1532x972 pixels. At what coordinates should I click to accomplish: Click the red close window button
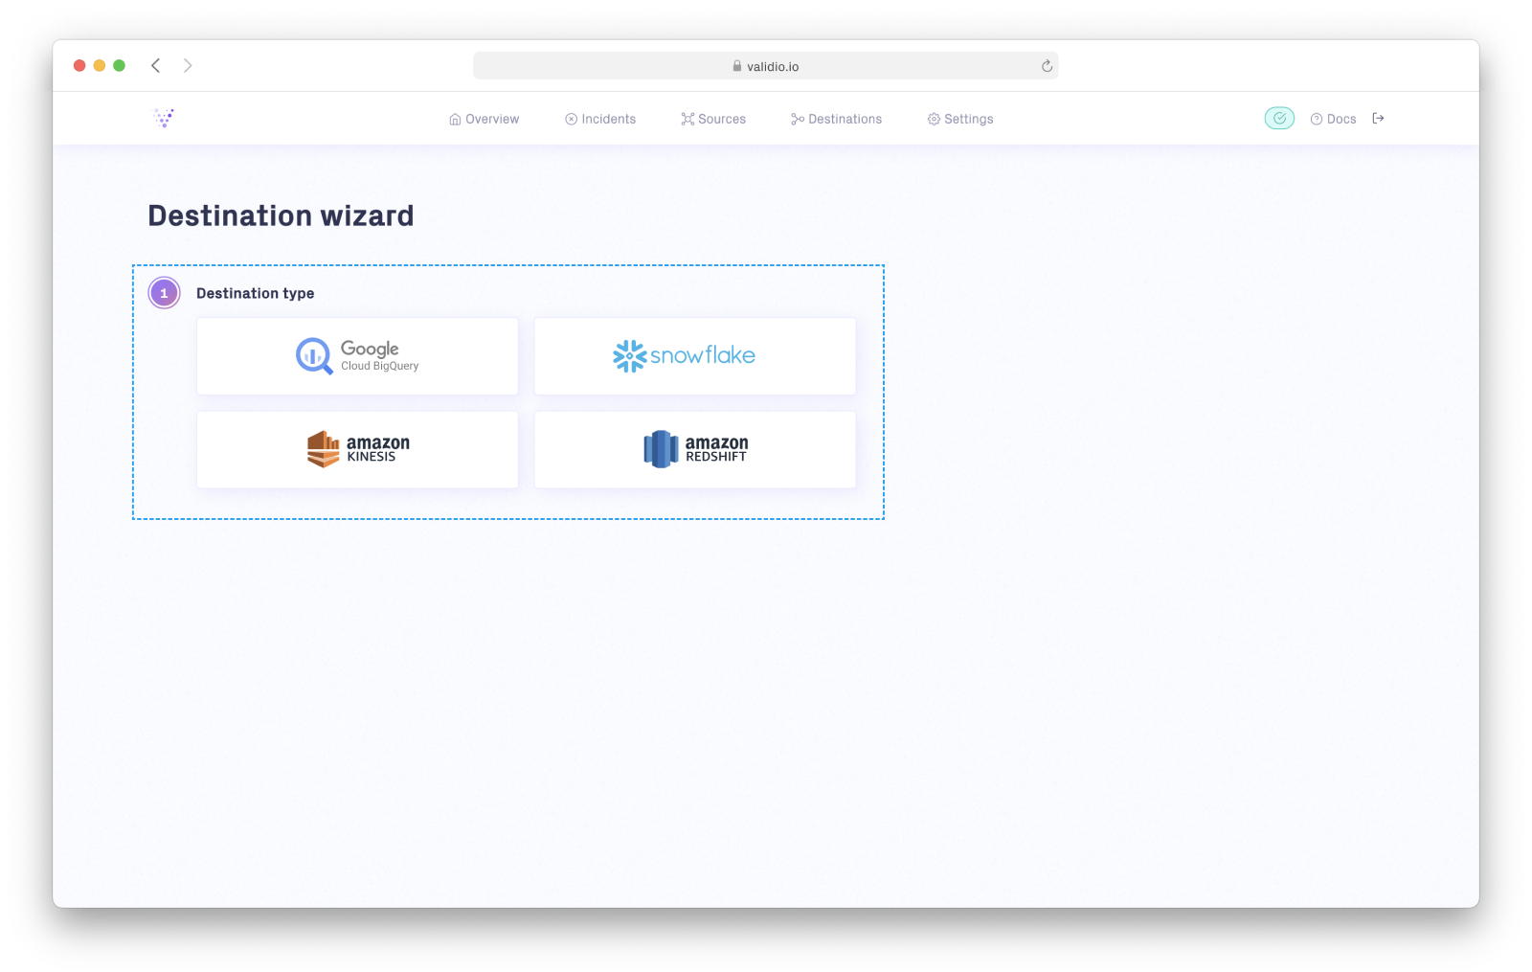(x=79, y=65)
